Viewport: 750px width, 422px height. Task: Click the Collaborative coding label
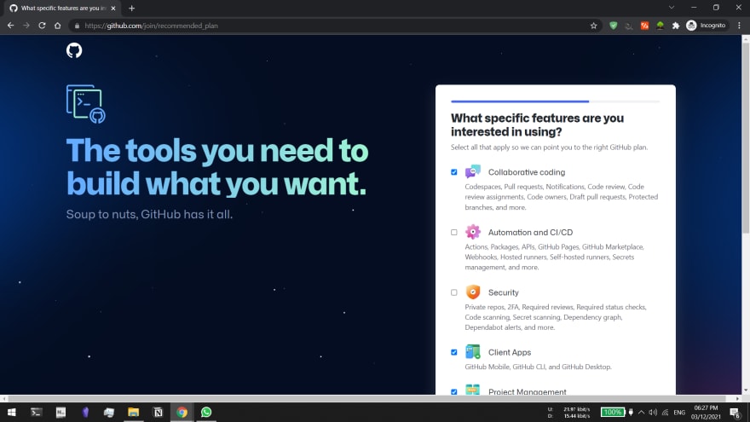pos(526,172)
